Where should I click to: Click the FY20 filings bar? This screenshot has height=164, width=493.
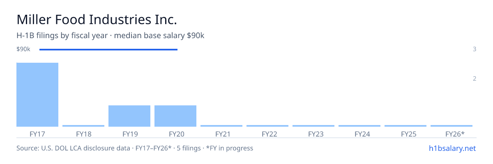point(175,116)
